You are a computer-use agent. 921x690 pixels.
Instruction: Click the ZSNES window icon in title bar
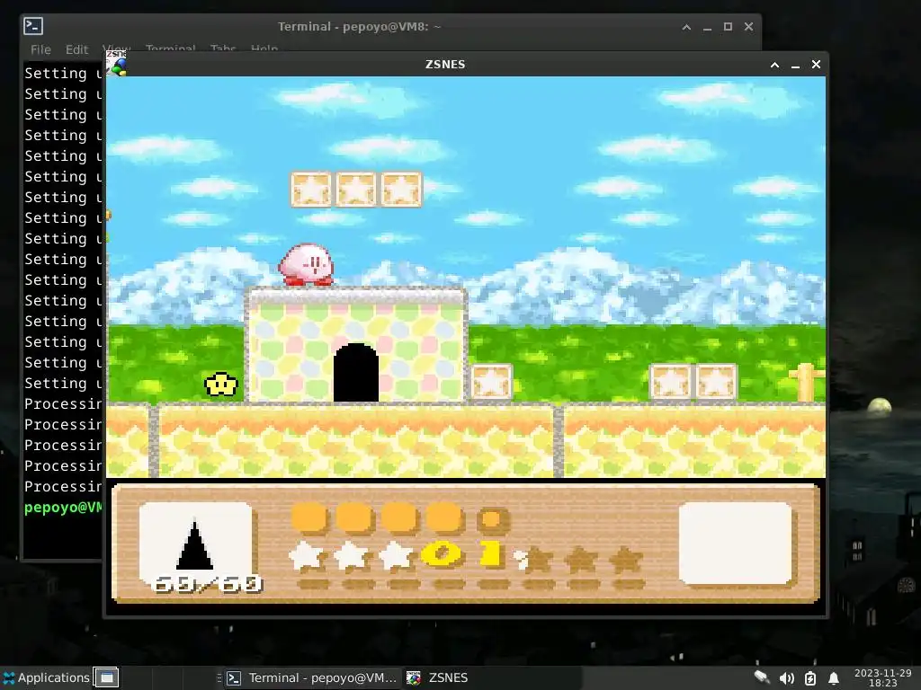coord(116,64)
